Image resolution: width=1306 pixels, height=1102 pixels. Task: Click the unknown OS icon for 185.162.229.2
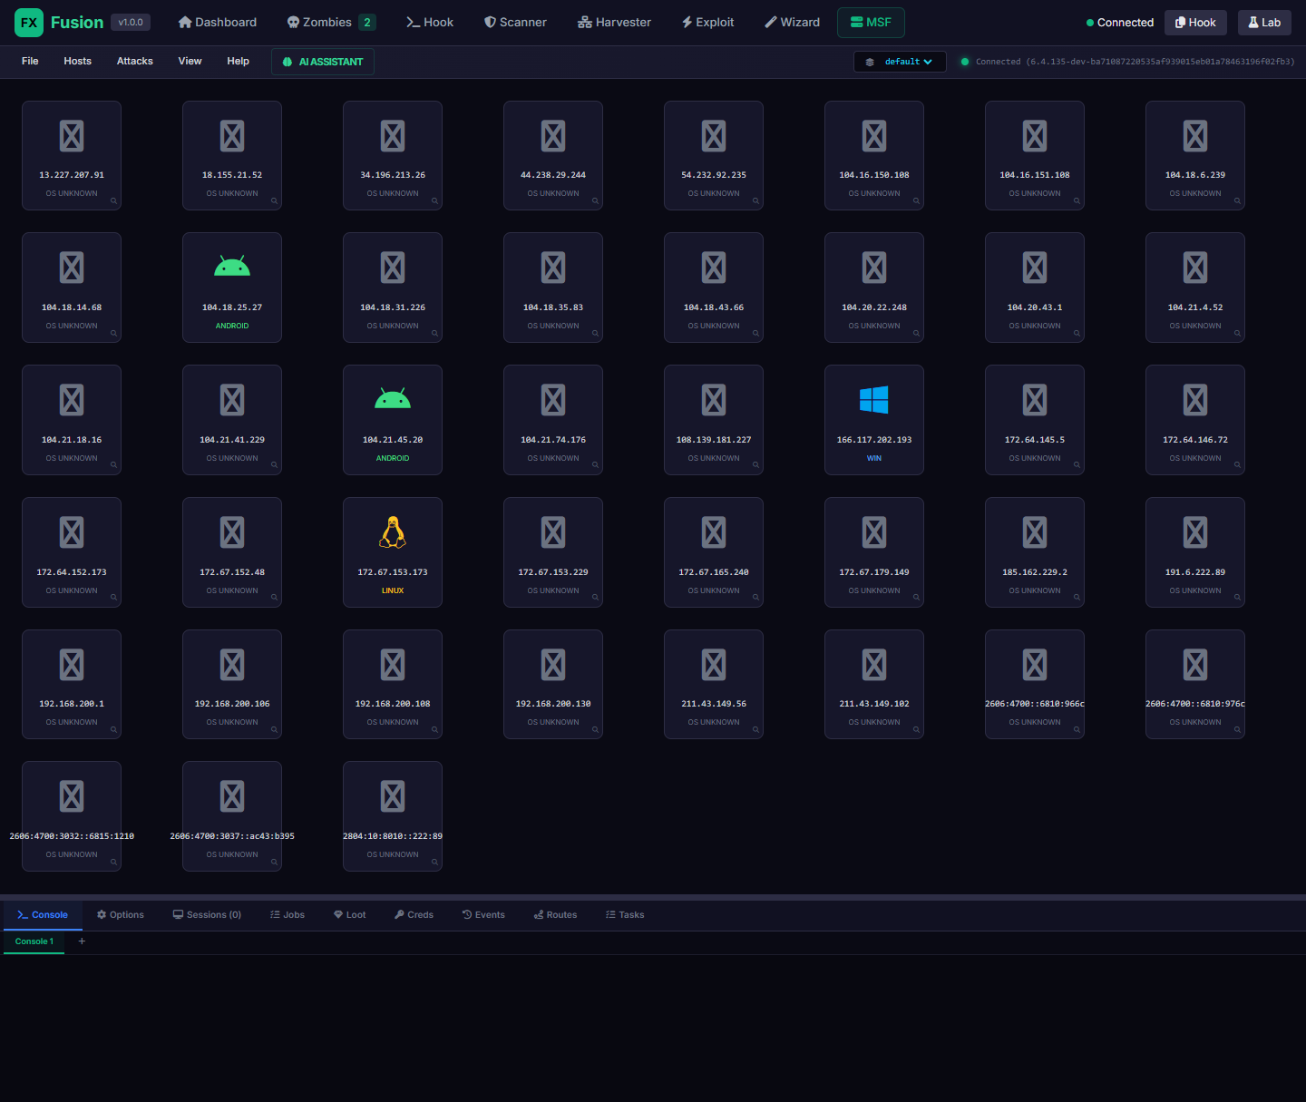1035,532
